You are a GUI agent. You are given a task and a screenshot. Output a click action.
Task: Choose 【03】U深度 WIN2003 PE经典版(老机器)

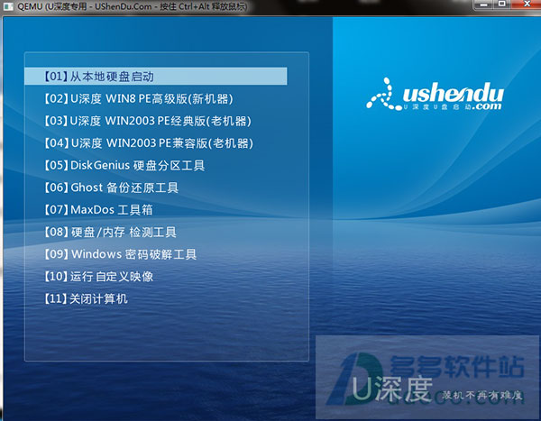point(148,121)
